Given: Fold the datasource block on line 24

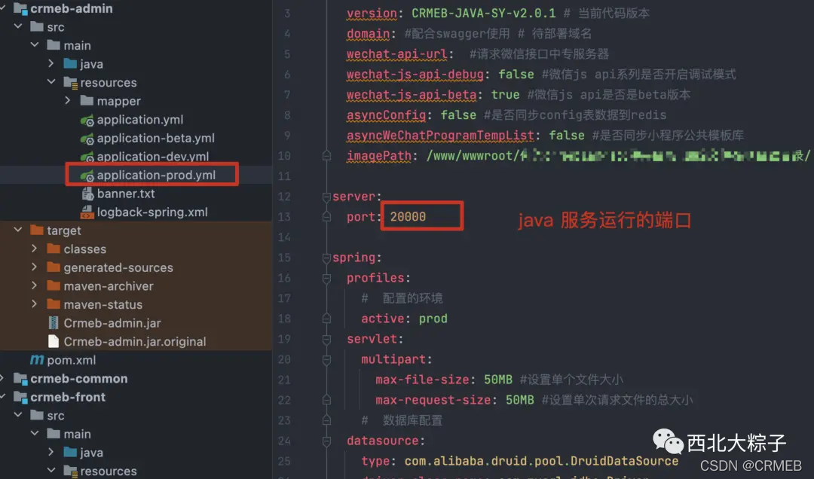Looking at the screenshot, I should 326,441.
